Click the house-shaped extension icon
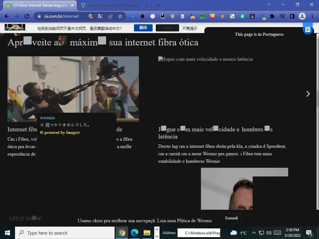The width and height of the screenshot is (319, 239). click(x=193, y=16)
